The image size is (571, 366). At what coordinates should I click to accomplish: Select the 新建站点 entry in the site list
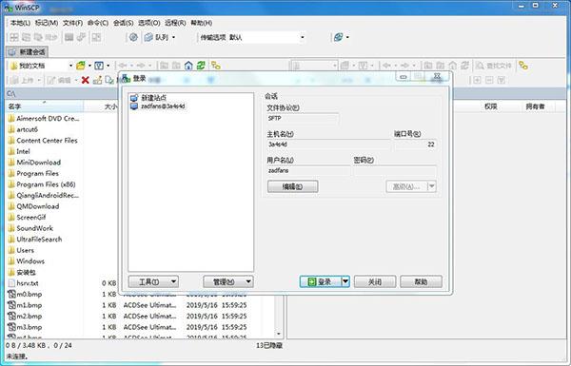point(153,98)
